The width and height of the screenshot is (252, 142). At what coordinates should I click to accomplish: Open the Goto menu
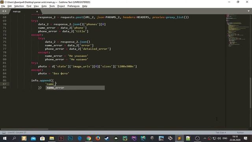(x=44, y=6)
